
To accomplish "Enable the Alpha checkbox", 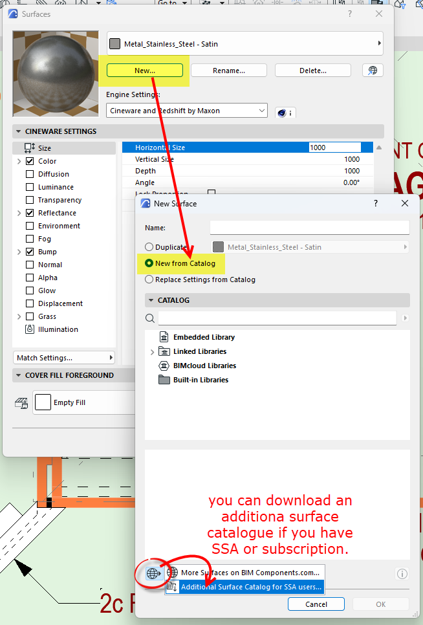I will 30,278.
